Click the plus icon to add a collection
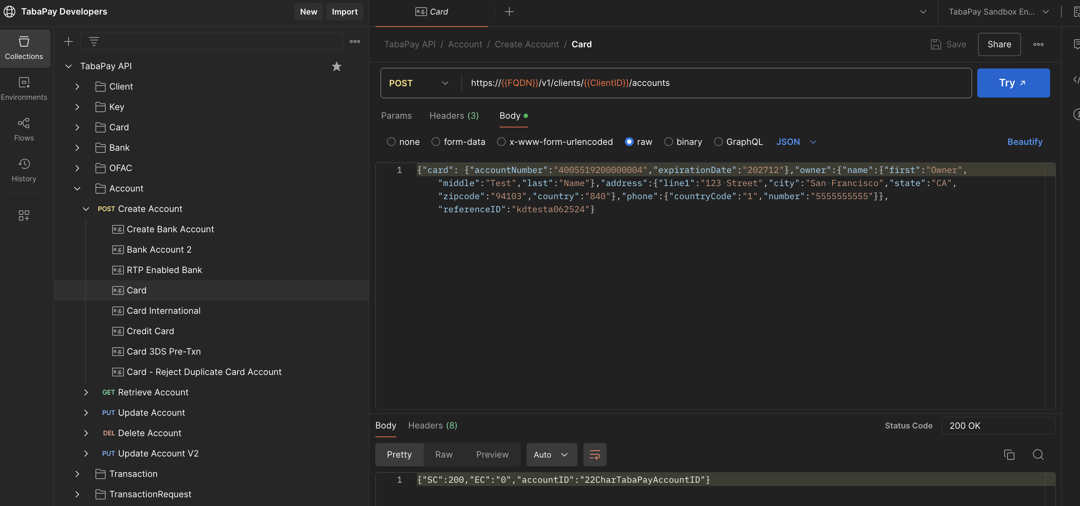The width and height of the screenshot is (1080, 506). click(69, 41)
